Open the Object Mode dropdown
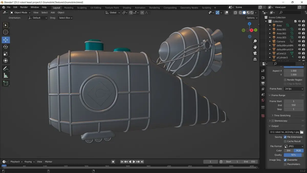This screenshot has height=173, width=307. pyautogui.click(x=21, y=13)
